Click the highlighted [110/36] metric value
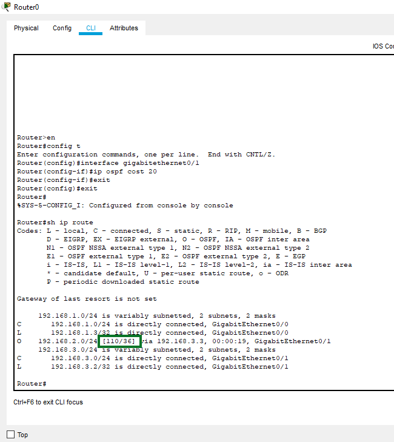 [119, 341]
